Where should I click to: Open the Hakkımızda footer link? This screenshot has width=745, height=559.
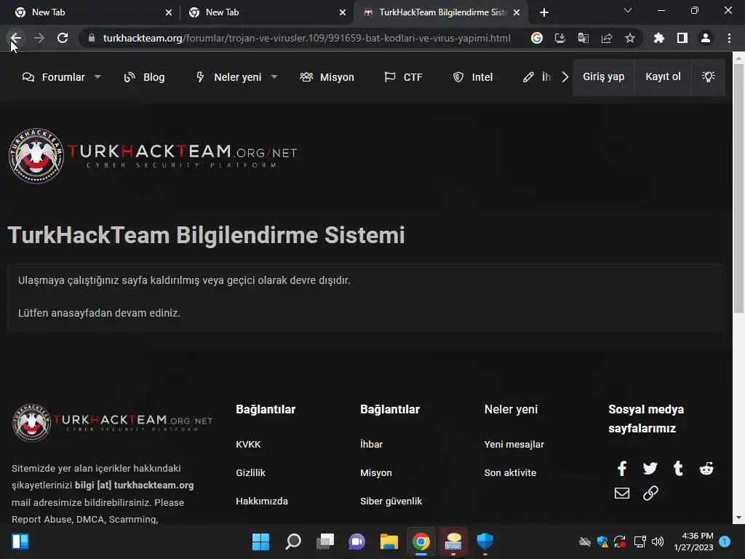[262, 501]
